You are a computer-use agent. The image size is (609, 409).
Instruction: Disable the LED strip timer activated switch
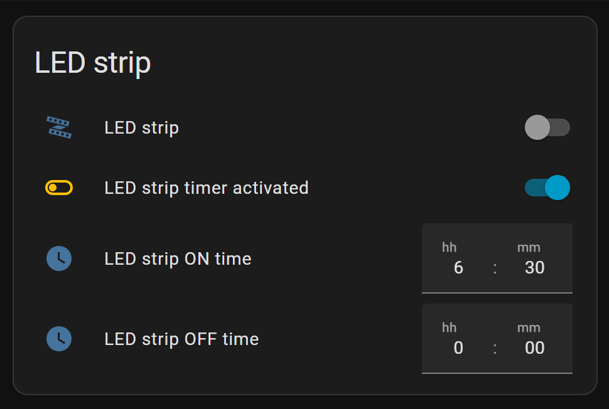[547, 187]
